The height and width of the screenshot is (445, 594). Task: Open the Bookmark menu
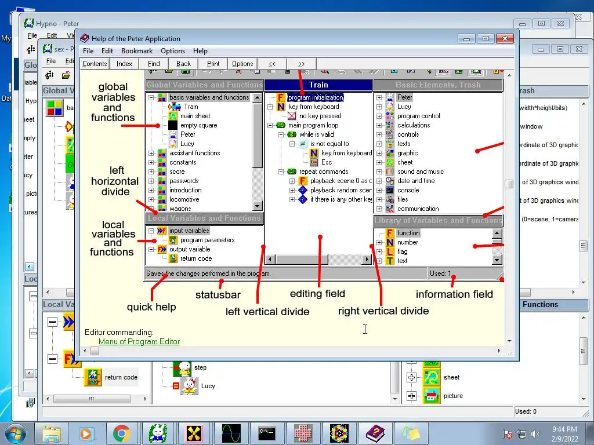point(137,51)
